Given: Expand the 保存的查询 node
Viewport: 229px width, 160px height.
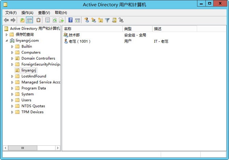Looking at the screenshot, I should [6, 35].
